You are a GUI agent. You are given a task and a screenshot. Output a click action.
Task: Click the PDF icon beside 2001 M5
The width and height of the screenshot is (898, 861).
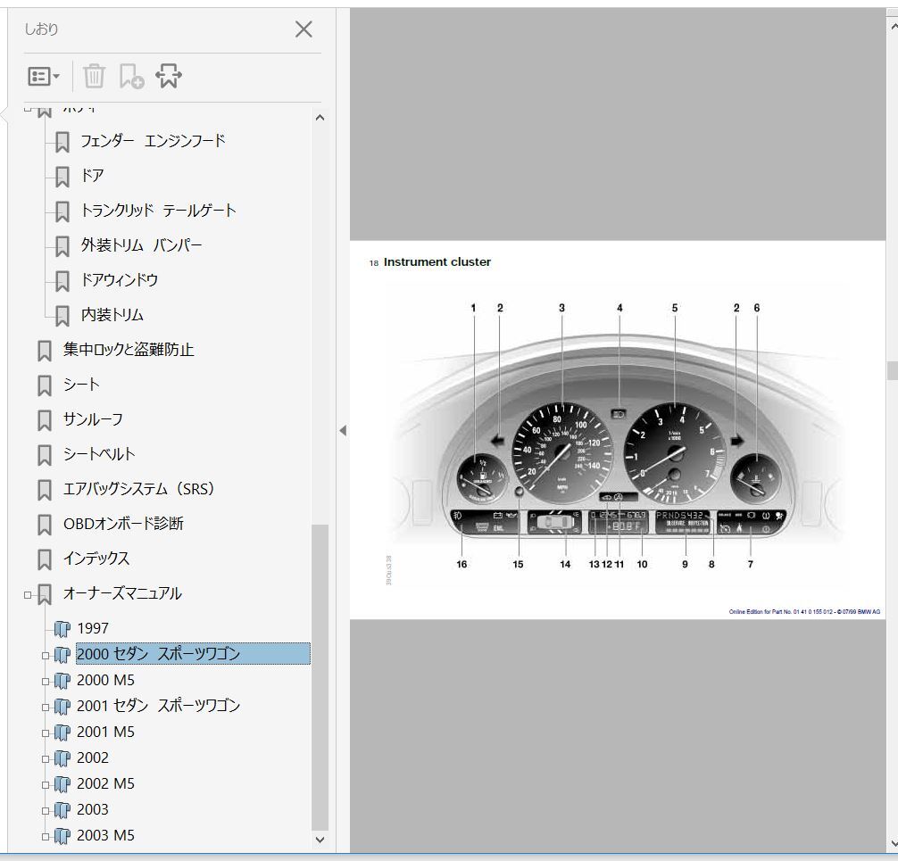tap(62, 733)
